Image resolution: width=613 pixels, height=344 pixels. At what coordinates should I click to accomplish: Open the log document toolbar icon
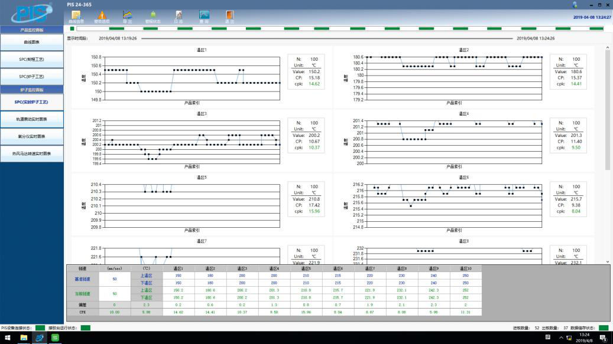(179, 15)
